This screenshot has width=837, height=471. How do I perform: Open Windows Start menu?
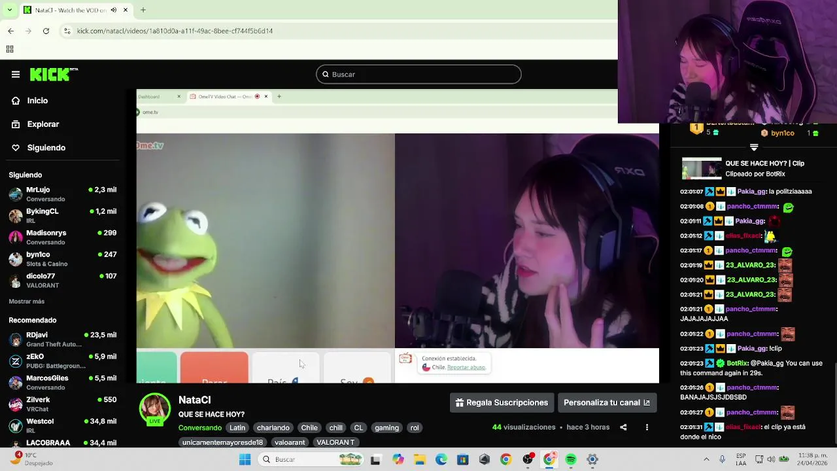click(245, 460)
